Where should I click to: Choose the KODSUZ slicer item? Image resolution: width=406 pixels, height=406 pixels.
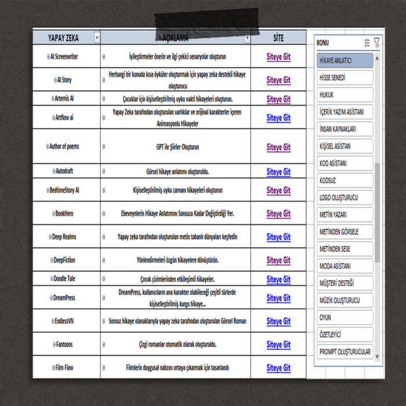tap(345, 180)
